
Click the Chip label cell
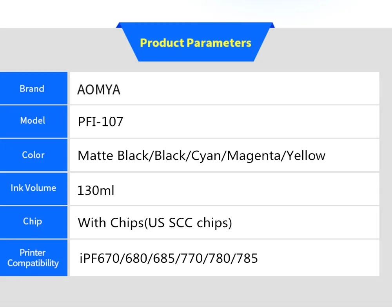[x=33, y=221]
